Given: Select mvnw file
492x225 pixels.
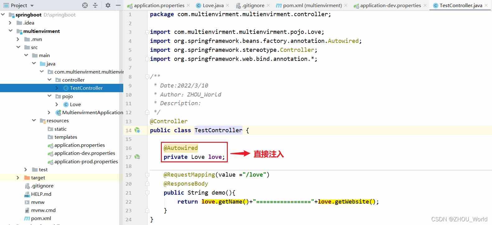Looking at the screenshot, I should pos(38,202).
